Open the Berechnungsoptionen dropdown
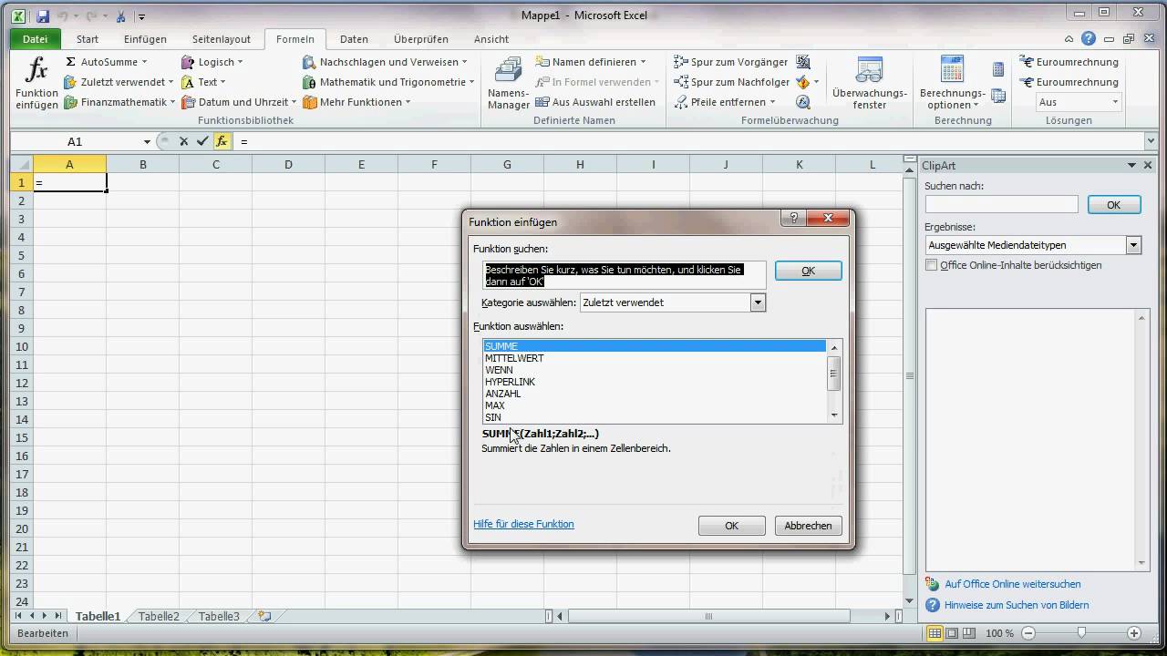Screen dimensions: 1167x656 952,83
